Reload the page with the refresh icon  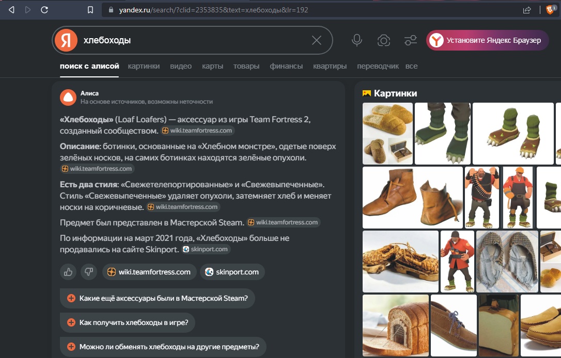(44, 10)
